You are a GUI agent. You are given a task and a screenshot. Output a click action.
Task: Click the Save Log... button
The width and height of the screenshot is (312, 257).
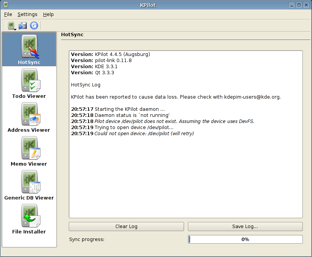(x=245, y=227)
